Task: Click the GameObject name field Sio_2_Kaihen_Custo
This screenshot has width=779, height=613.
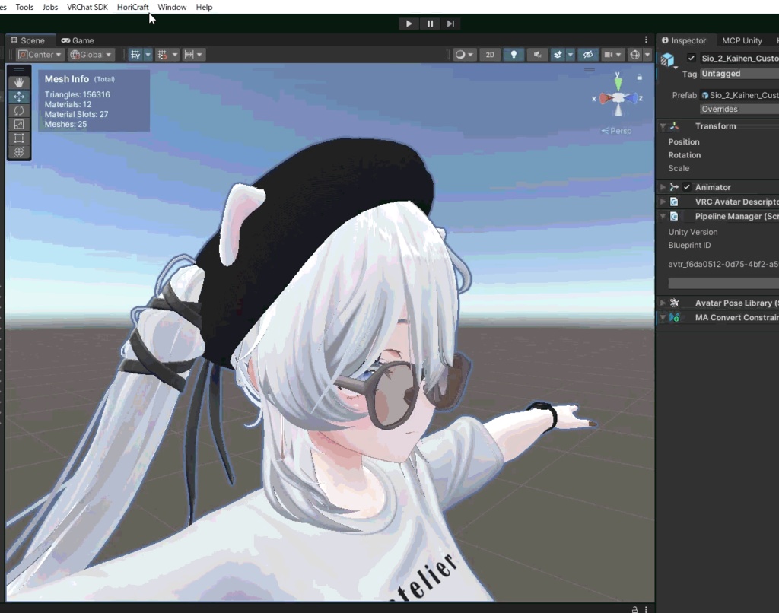Action: (739, 58)
